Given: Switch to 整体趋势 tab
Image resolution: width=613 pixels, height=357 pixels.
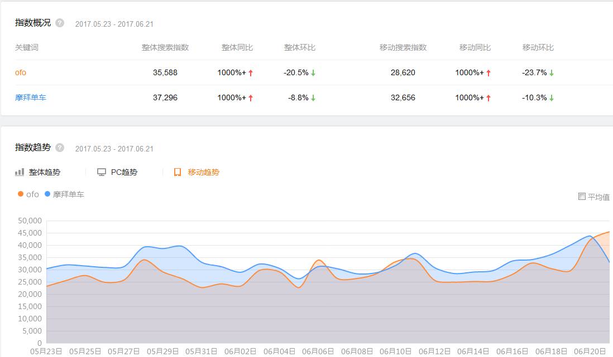Looking at the screenshot, I should [x=45, y=172].
